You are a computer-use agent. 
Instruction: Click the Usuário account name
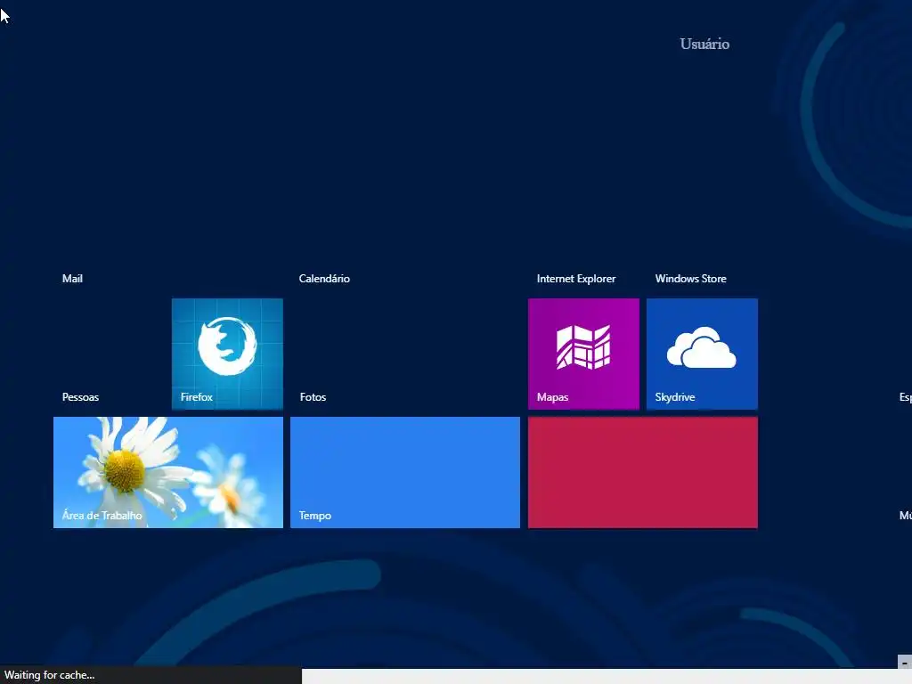click(704, 45)
